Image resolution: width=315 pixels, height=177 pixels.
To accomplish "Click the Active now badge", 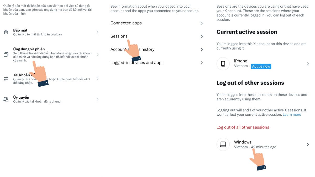I will click(x=261, y=66).
